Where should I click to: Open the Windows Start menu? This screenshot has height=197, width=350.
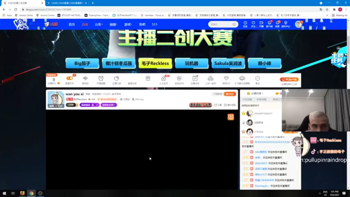pyautogui.click(x=4, y=193)
